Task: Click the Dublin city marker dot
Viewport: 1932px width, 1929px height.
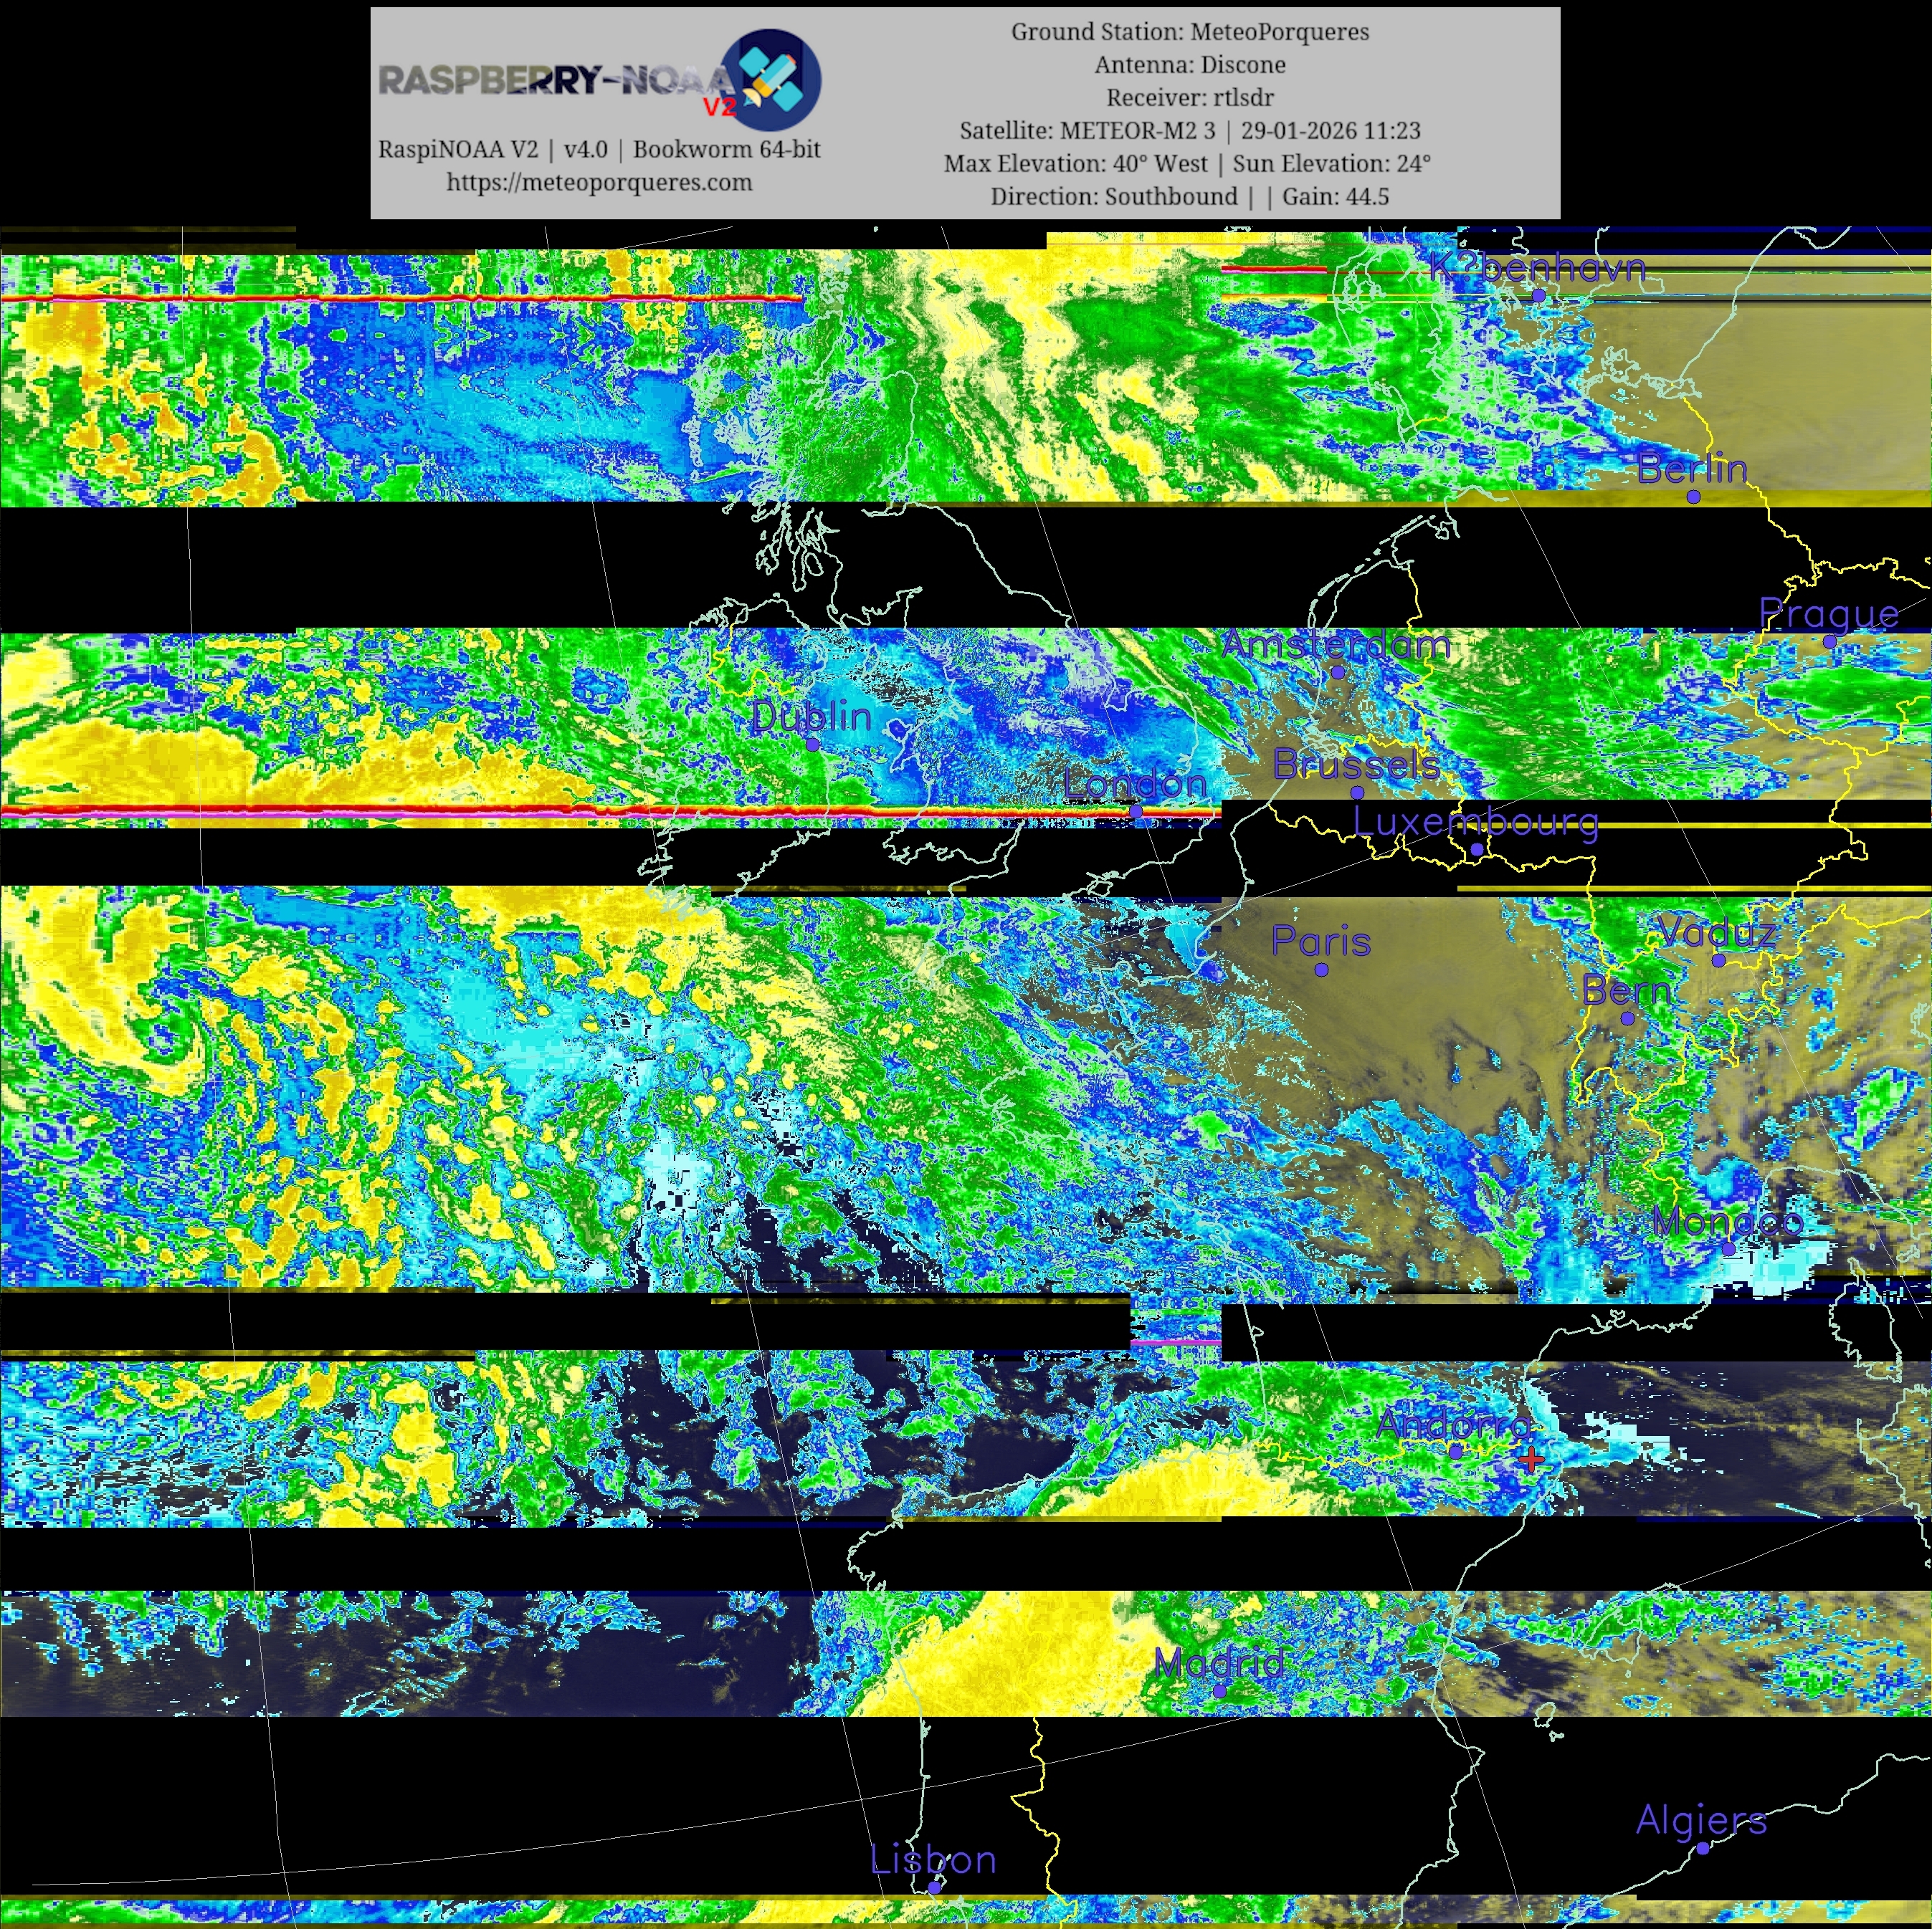Action: [x=812, y=745]
